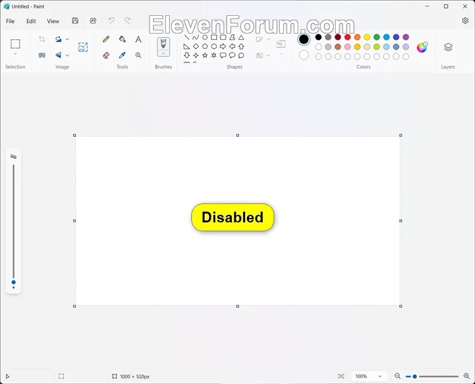Select the Pencil tool
Viewport: 475px width, 384px height.
(106, 39)
